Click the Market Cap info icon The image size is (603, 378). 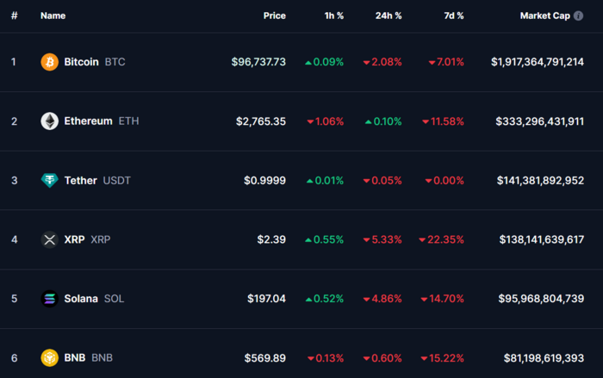click(x=578, y=15)
